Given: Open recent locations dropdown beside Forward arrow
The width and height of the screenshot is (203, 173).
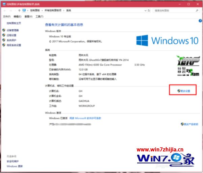Looking at the screenshot, I should point(15,10).
